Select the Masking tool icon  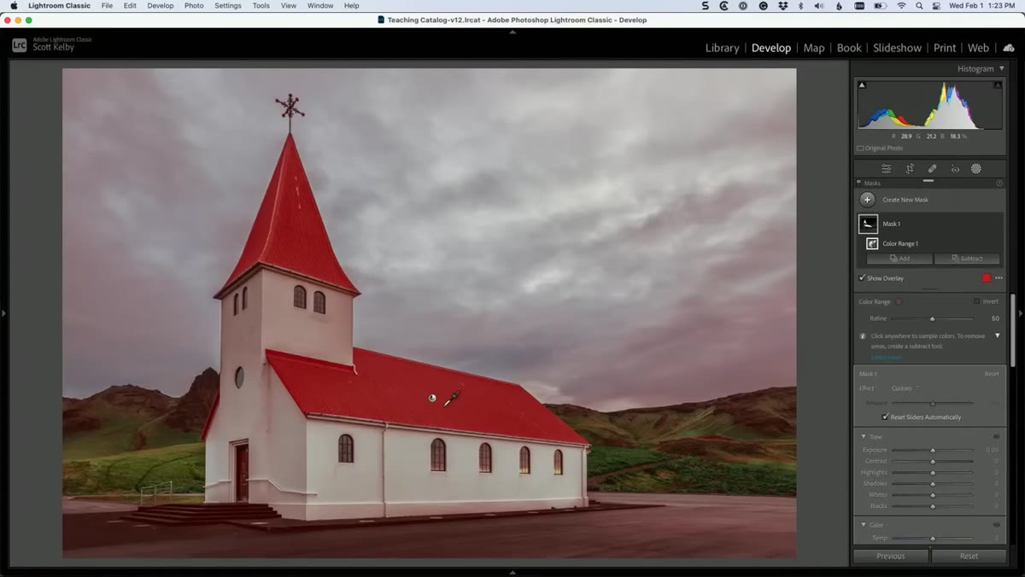point(976,169)
